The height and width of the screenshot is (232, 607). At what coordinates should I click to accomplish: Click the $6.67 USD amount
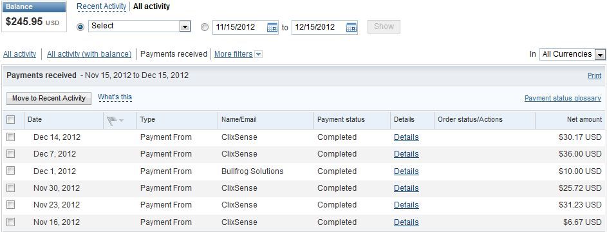tap(583, 222)
